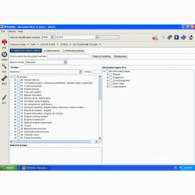This screenshot has width=195, height=195.
Task: Click the Bookmarks button
Action: (x=121, y=56)
